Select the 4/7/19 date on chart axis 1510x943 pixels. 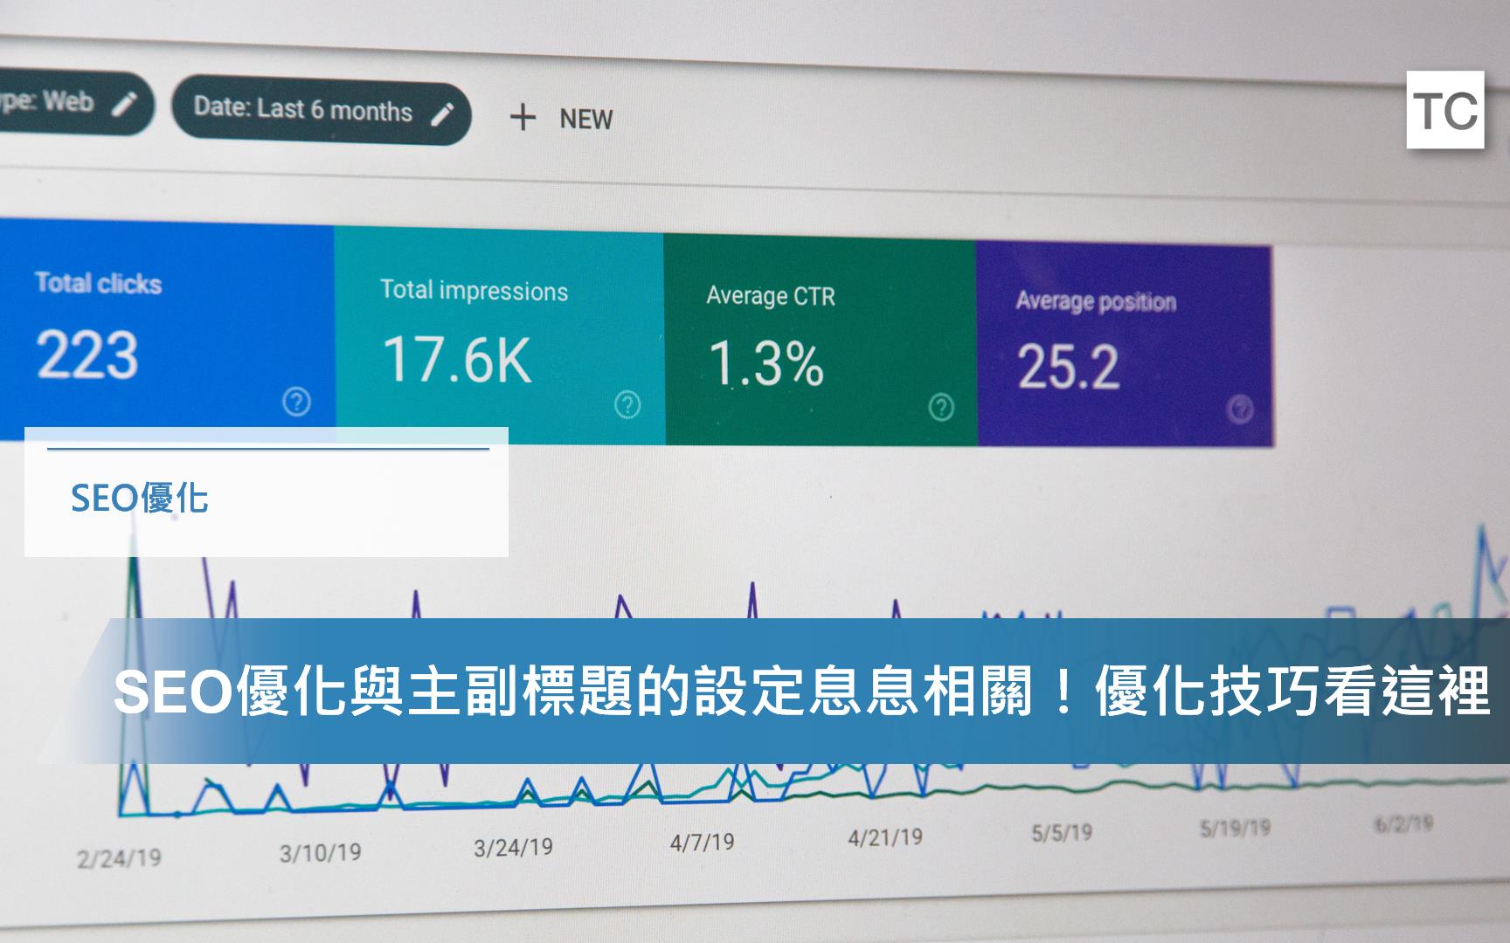(x=702, y=843)
